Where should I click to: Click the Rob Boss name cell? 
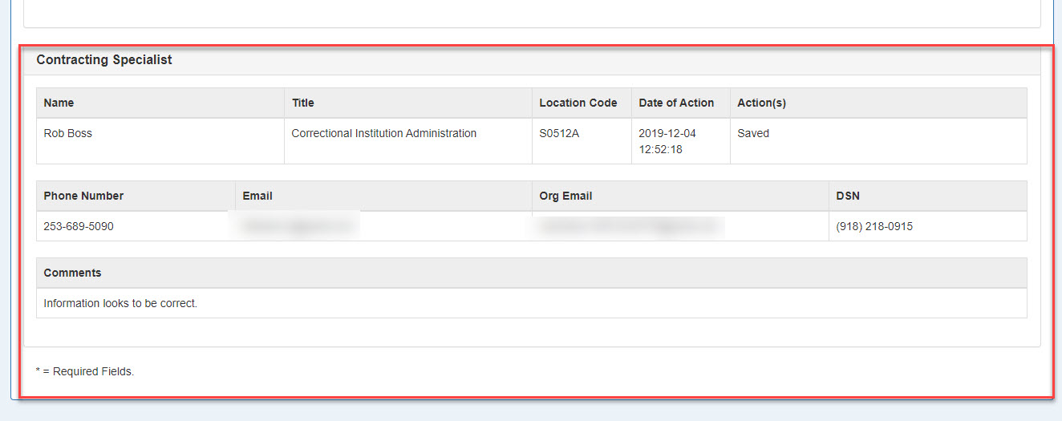point(68,134)
